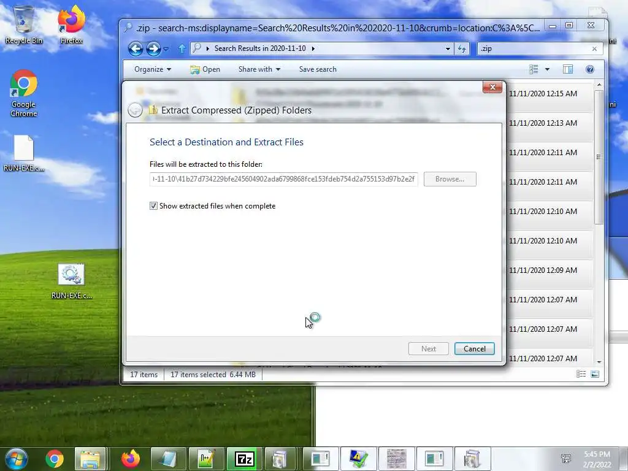Click the extraction destination path field
Screen dimensions: 628x471
click(x=283, y=179)
